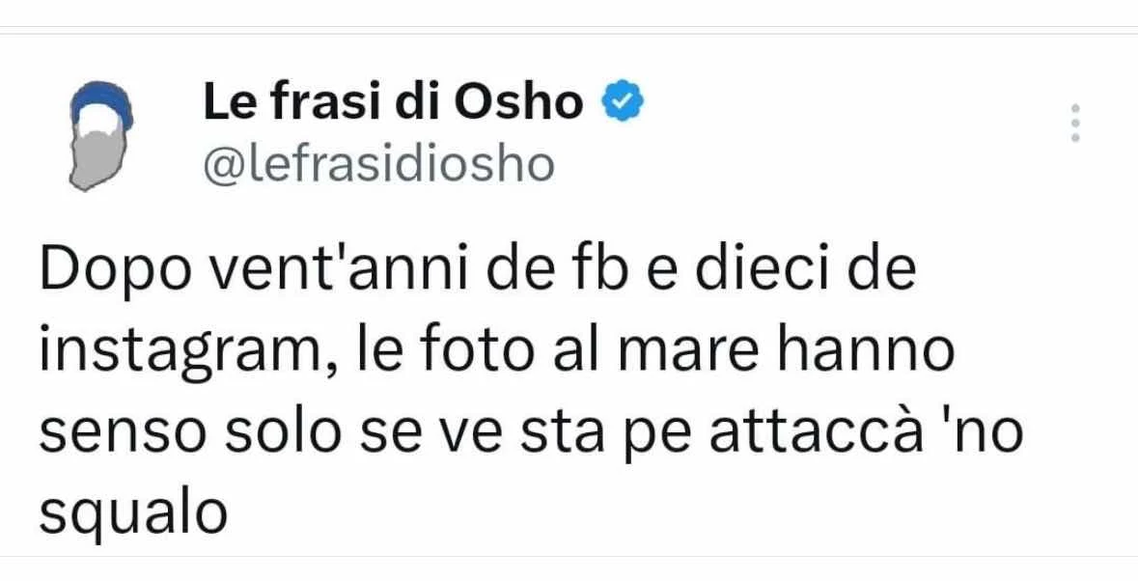Open the Le frasi di Osho avatar

point(101,136)
